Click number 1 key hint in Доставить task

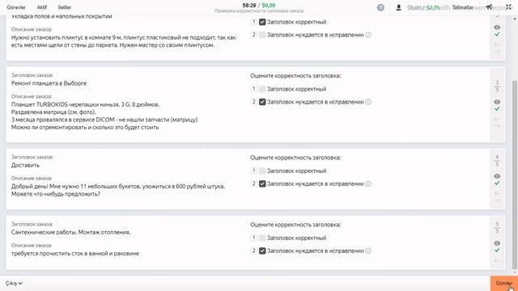(253, 171)
